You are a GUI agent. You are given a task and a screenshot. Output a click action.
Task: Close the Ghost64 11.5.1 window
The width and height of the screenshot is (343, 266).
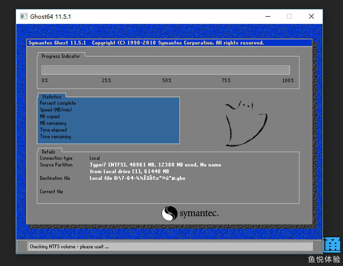tap(311, 16)
